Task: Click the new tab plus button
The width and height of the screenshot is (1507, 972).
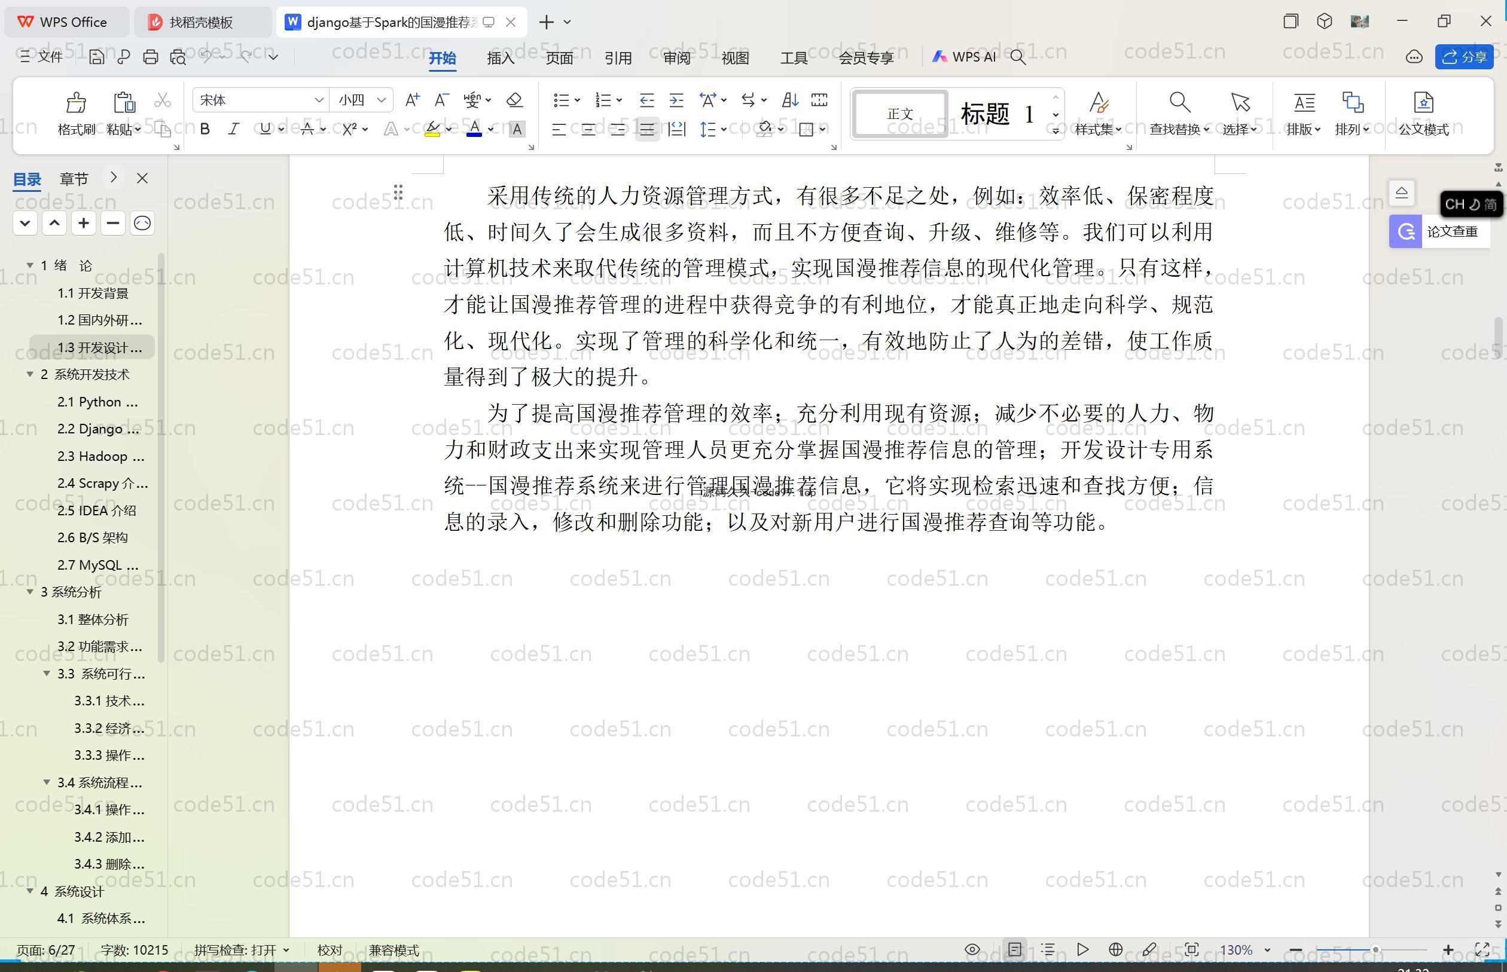Action: [547, 22]
